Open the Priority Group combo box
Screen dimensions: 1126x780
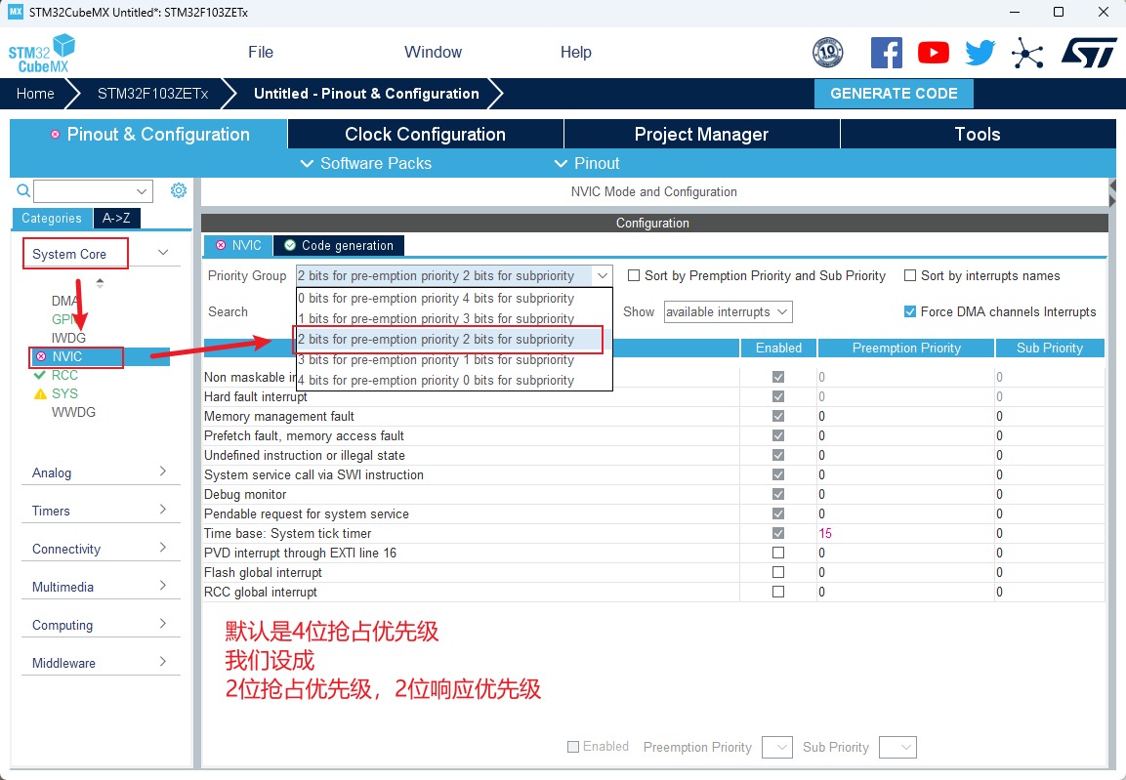pos(454,275)
